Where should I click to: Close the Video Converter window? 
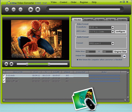127,2
